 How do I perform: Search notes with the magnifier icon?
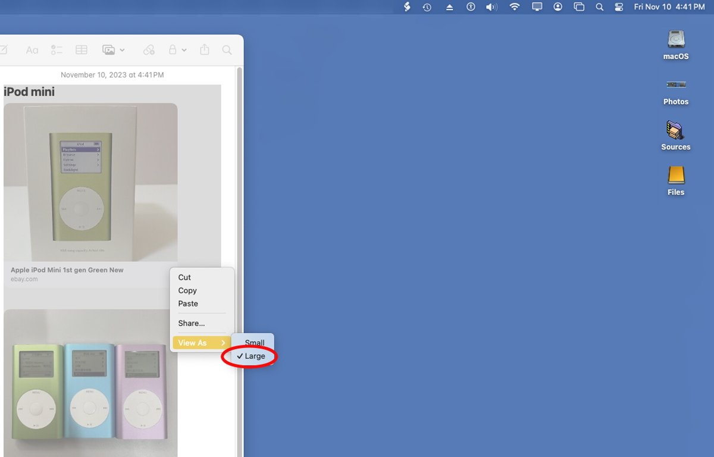coord(227,50)
